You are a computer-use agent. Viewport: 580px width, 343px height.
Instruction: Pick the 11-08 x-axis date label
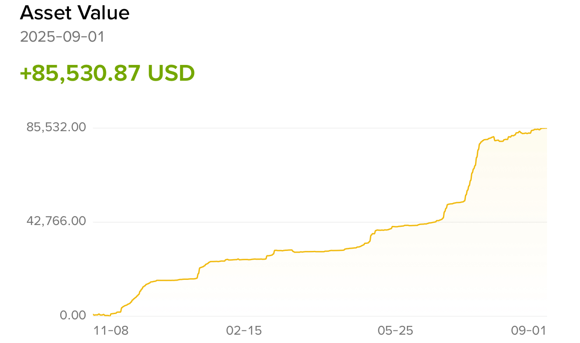111,331
